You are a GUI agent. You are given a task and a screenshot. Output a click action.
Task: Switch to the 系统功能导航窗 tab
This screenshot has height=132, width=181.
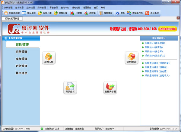(12, 19)
